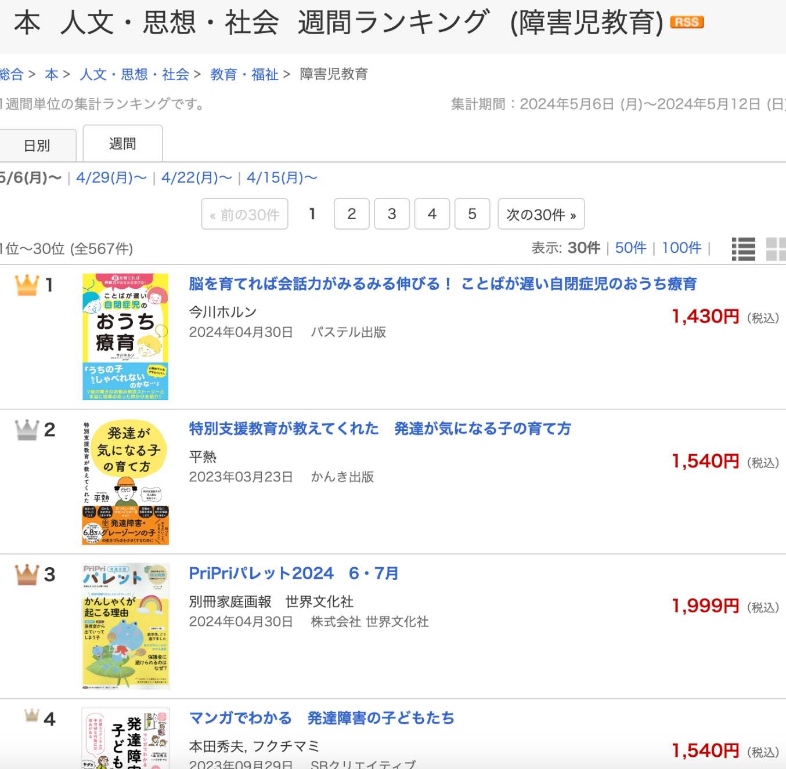The height and width of the screenshot is (769, 786).
Task: Go to page 2 of rankings
Action: [x=352, y=214]
